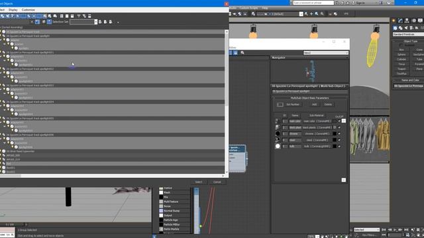
Task: Click the color swatch for steel sub-material
Action: tap(335, 139)
